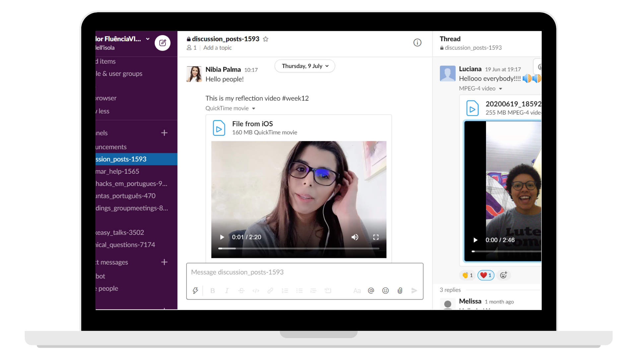637x358 pixels.
Task: Enter fullscreen on Nibia's video
Action: (376, 237)
